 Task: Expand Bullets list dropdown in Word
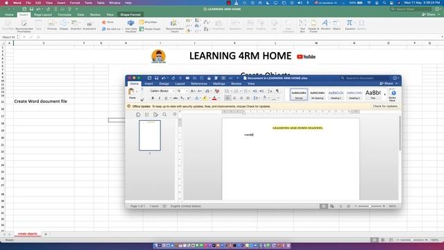[x=231, y=91]
